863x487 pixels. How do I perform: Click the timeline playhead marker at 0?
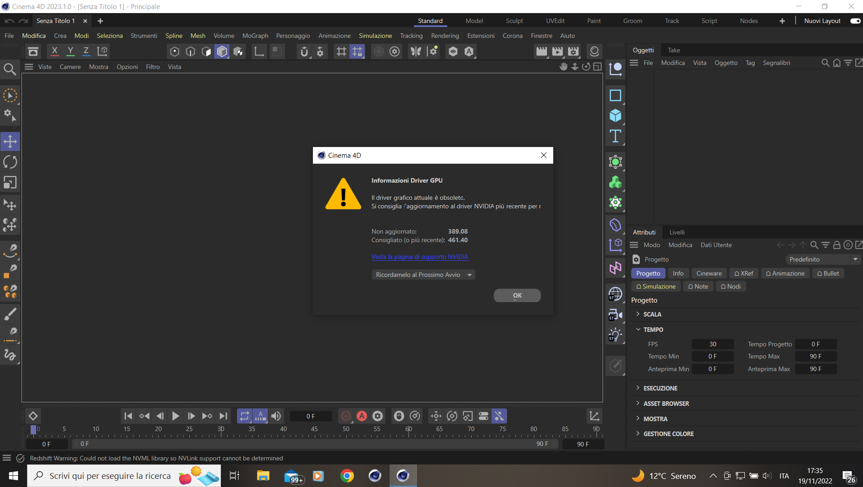point(33,430)
